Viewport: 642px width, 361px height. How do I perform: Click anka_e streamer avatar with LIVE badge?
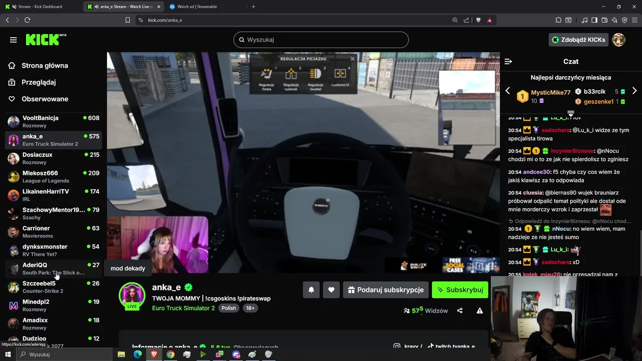(x=132, y=296)
